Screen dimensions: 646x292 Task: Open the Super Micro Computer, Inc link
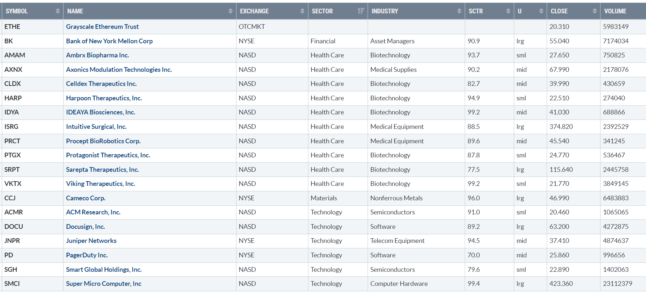(x=103, y=284)
